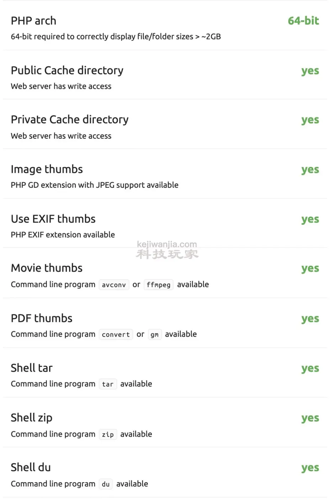The width and height of the screenshot is (335, 500).
Task: Select the PDF thumbs heading
Action: [x=42, y=318]
